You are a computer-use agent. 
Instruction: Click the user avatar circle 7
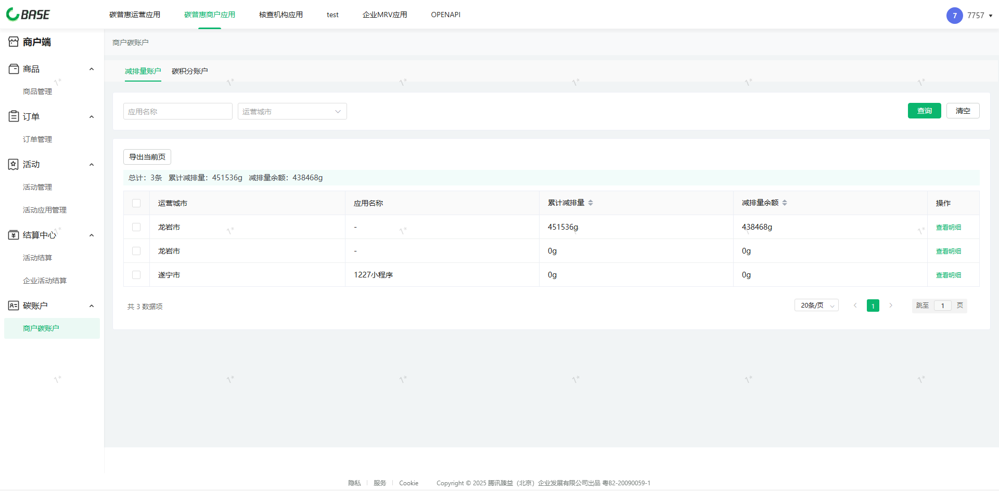coord(954,16)
